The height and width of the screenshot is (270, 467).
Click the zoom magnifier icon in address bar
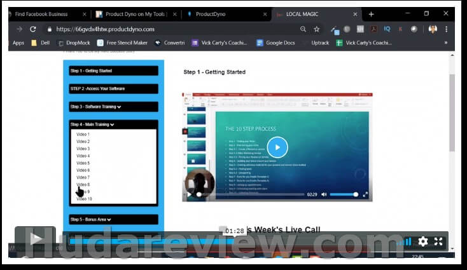303,29
